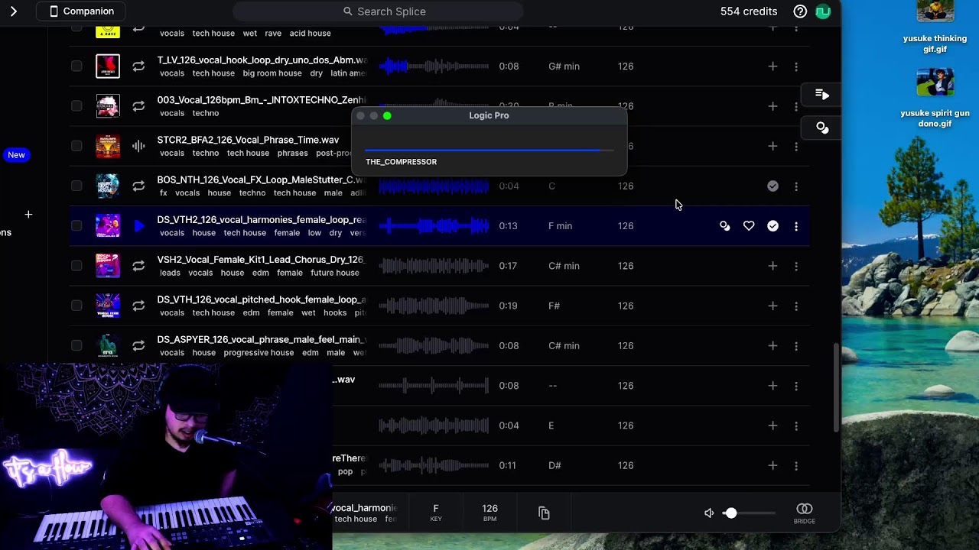Viewport: 979px width, 550px height.
Task: Toggle the Bridge sync button
Action: click(804, 513)
